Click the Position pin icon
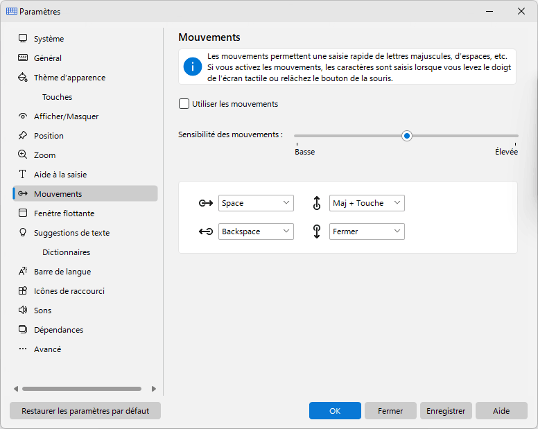 click(x=23, y=135)
